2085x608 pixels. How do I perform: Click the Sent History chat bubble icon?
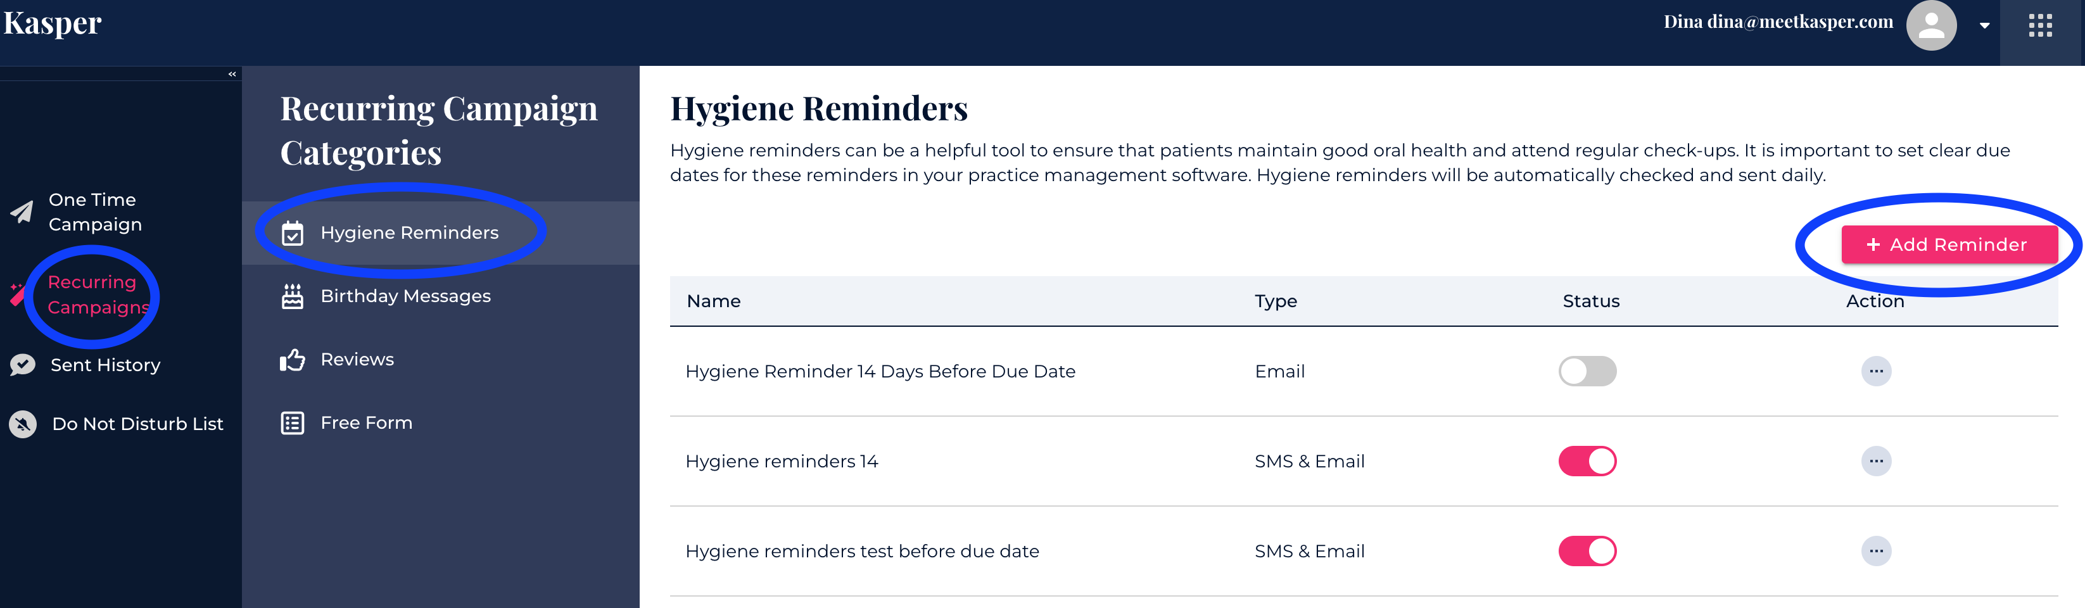tap(23, 365)
